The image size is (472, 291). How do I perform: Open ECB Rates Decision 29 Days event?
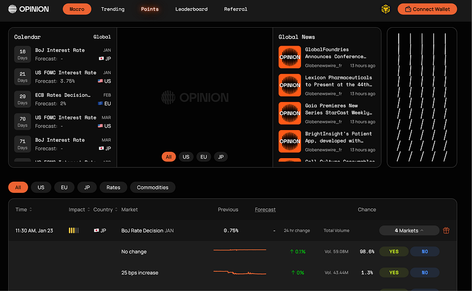[x=63, y=99]
